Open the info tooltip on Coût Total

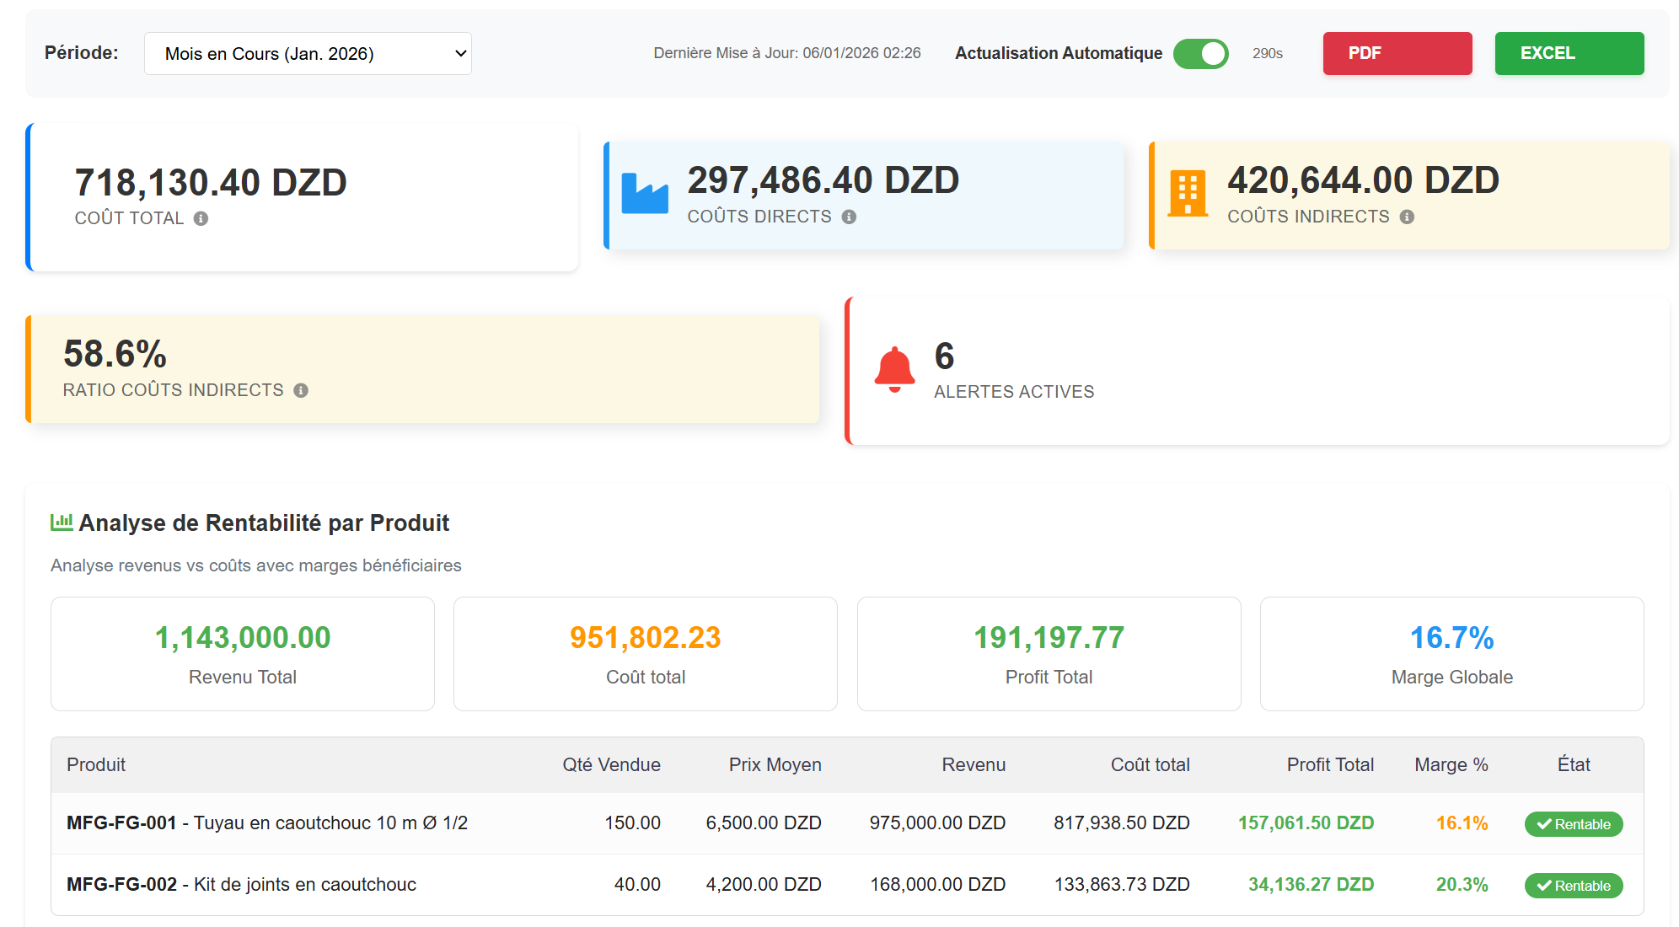[200, 218]
